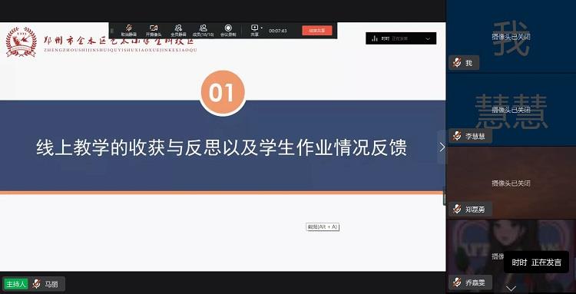Click the speaking bars icon beside 时时

[x=375, y=38]
